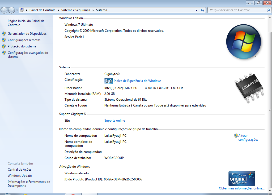Viewport: 272px width, 195px height.
Task: Click the shield icon beside Gerenciador de Dispositivos
Action: pyautogui.click(x=4, y=34)
